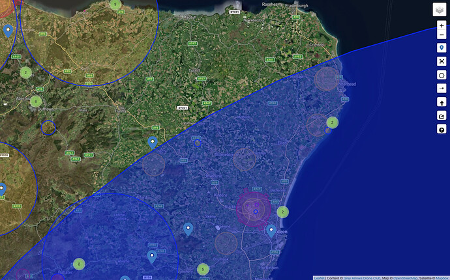Select the dashed right-arrow tool
450x280 pixels.
[442, 89]
